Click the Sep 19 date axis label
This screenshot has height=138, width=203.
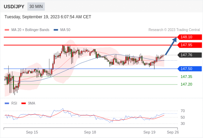point(149,132)
